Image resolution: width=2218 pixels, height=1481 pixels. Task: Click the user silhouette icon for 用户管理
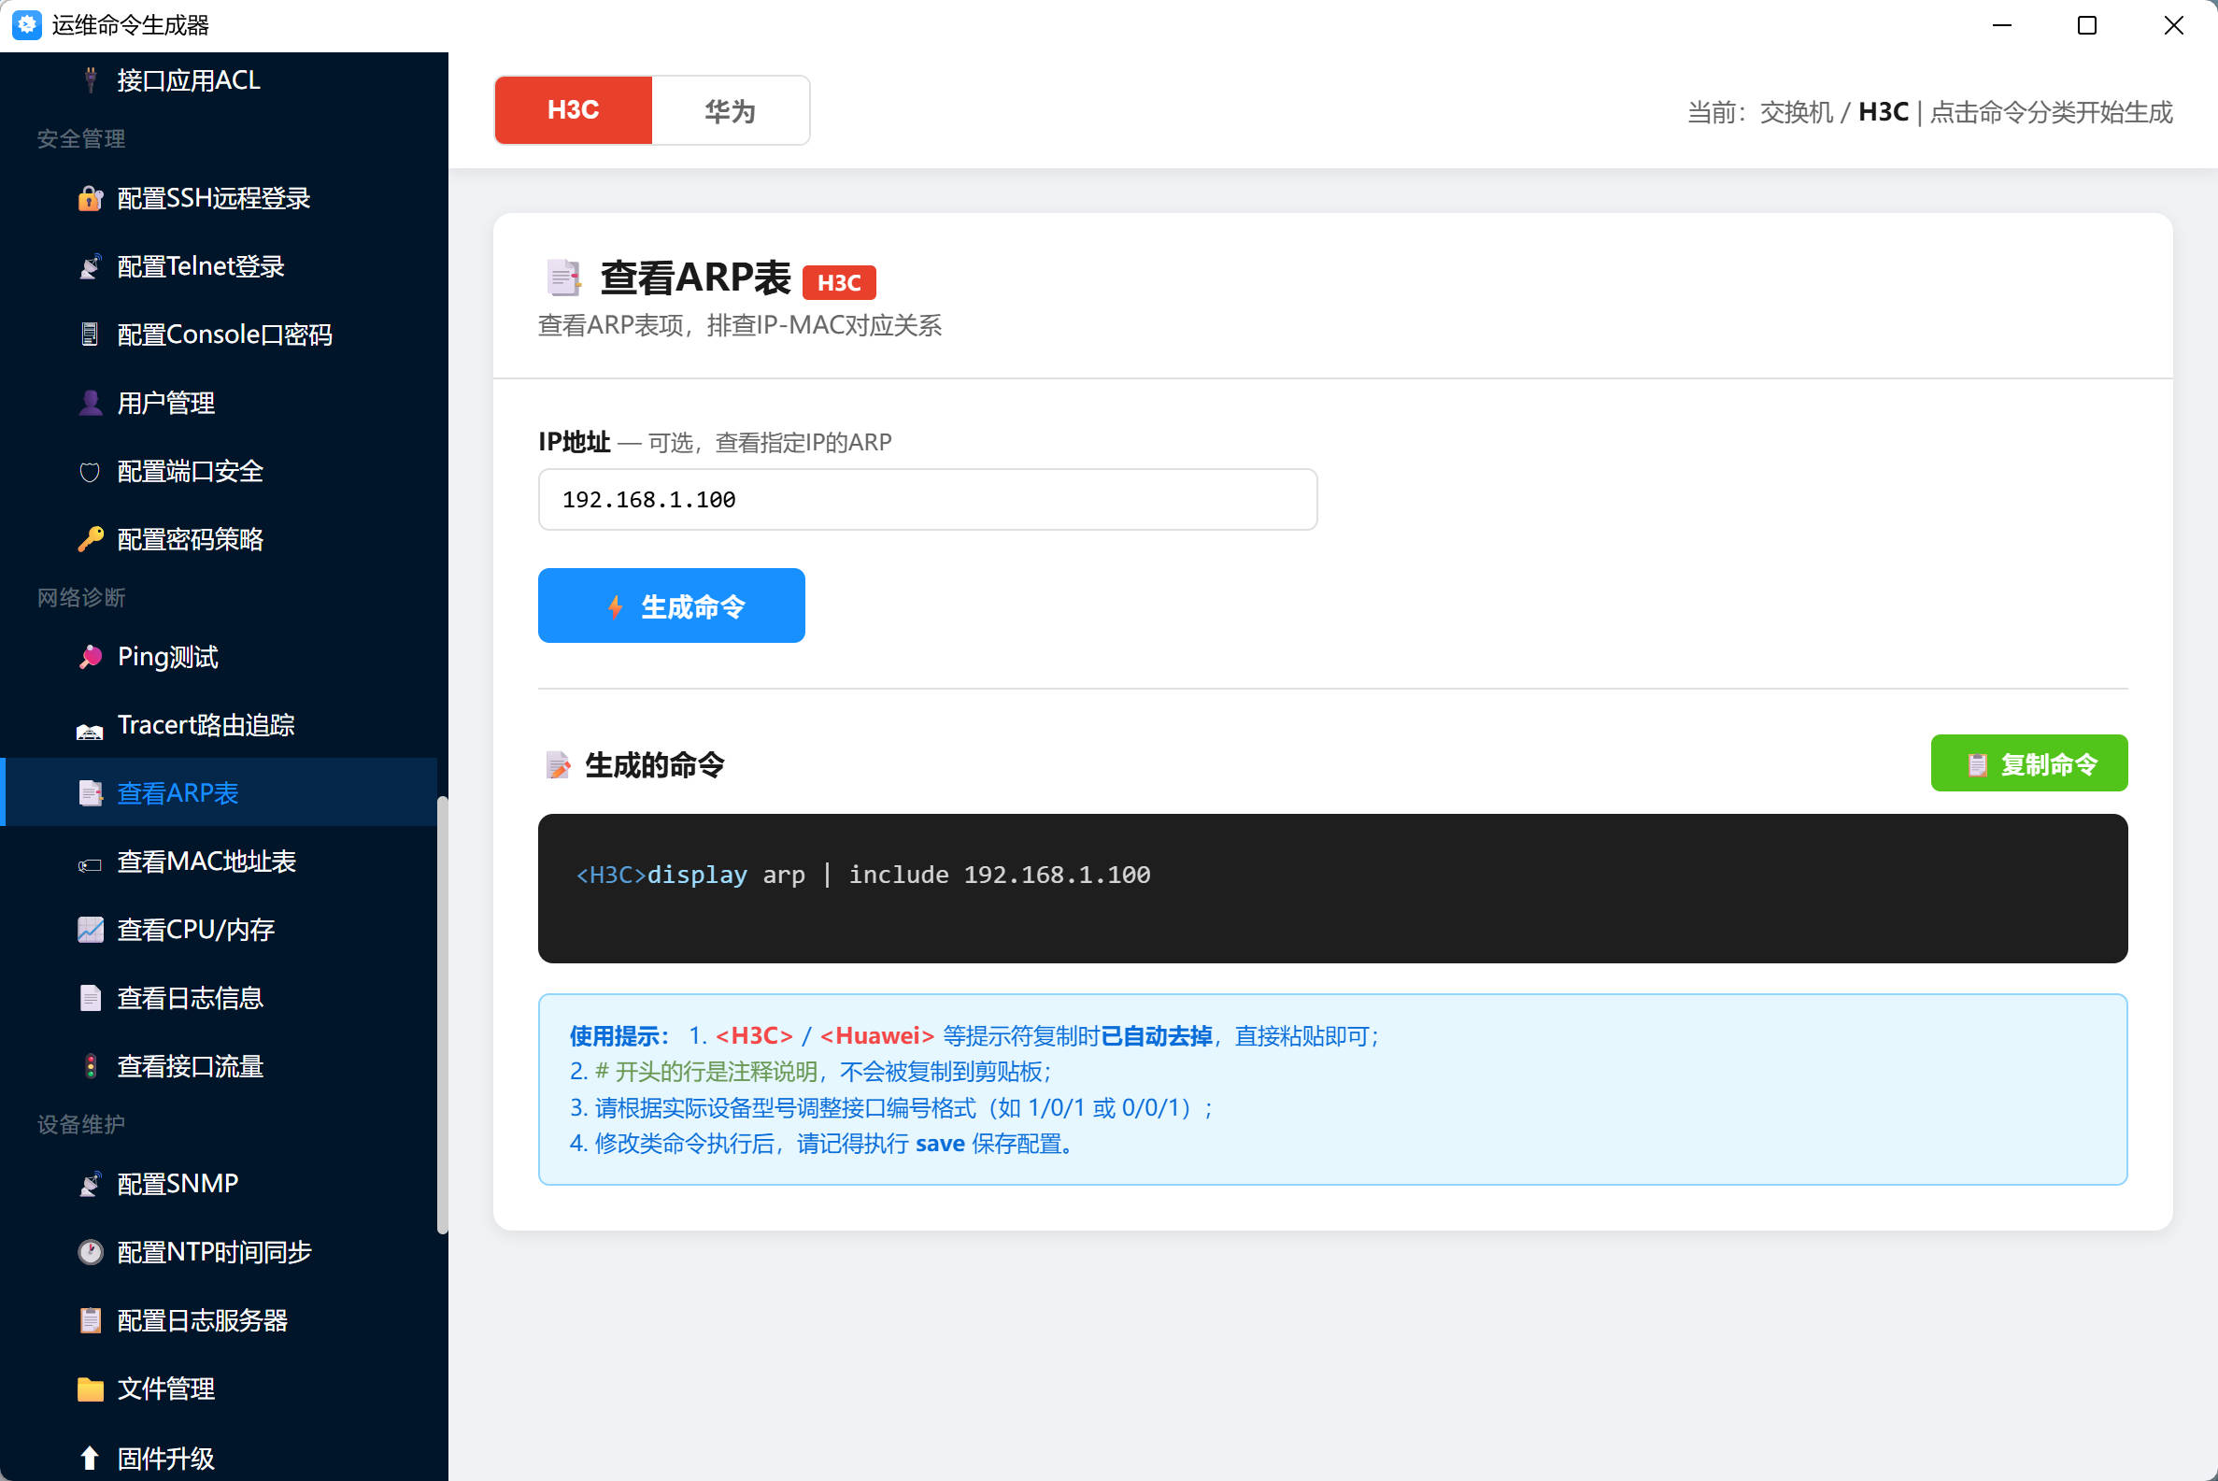point(90,404)
